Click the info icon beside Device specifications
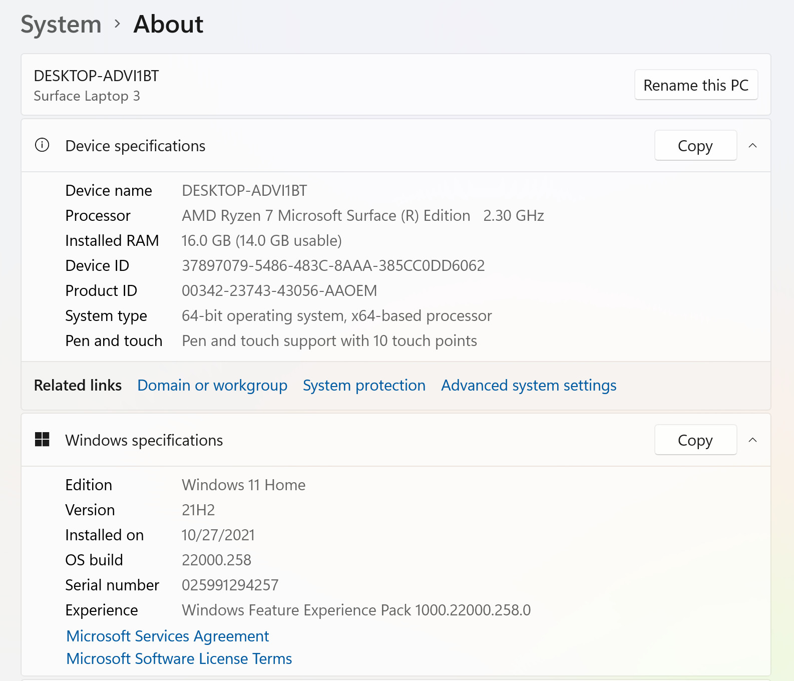The width and height of the screenshot is (794, 681). click(42, 145)
